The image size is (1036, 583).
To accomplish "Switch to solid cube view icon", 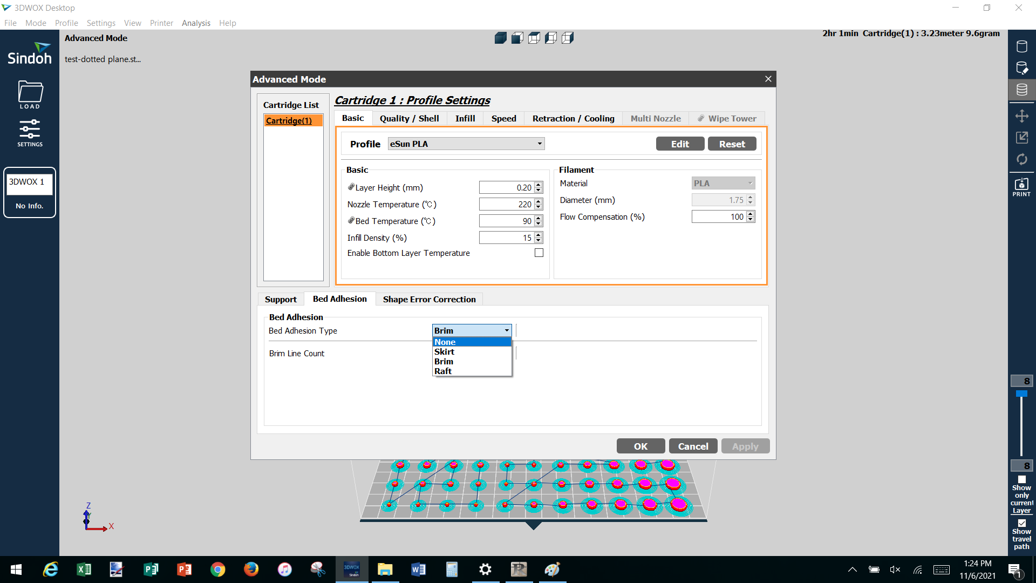I will pyautogui.click(x=501, y=38).
